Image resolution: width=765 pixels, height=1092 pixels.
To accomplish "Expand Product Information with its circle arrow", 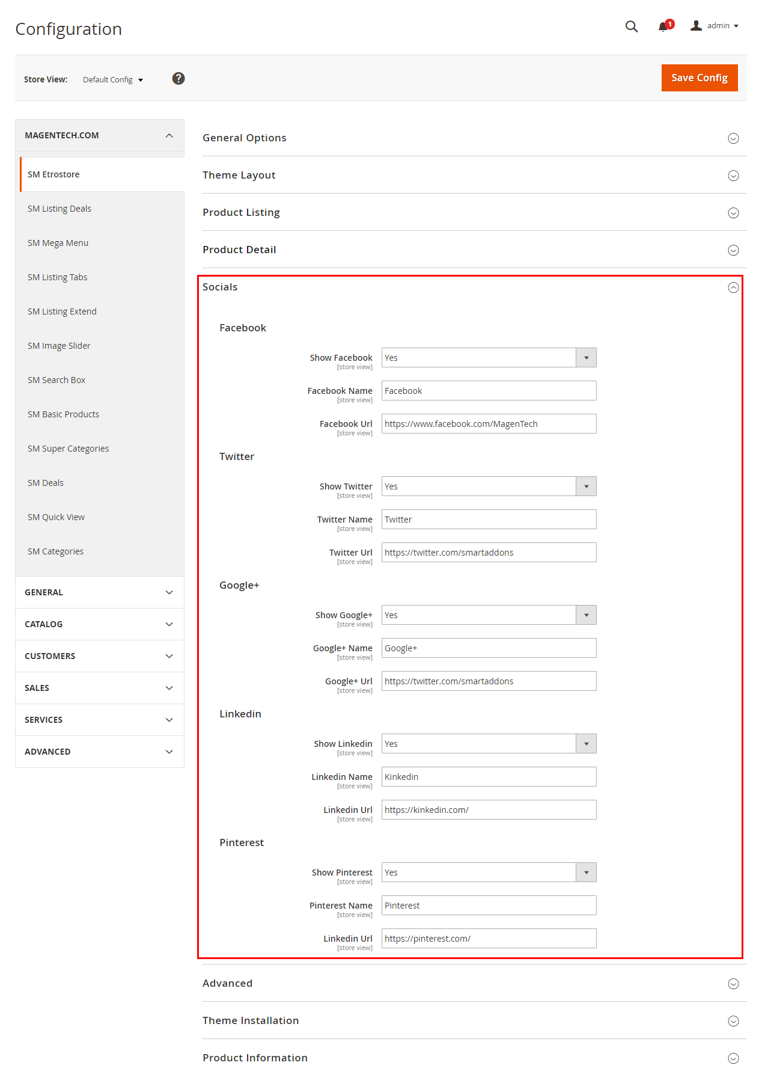I will click(x=733, y=1058).
